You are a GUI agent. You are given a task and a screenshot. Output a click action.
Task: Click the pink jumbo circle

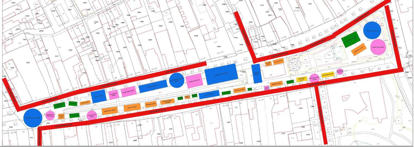pos(379,47)
